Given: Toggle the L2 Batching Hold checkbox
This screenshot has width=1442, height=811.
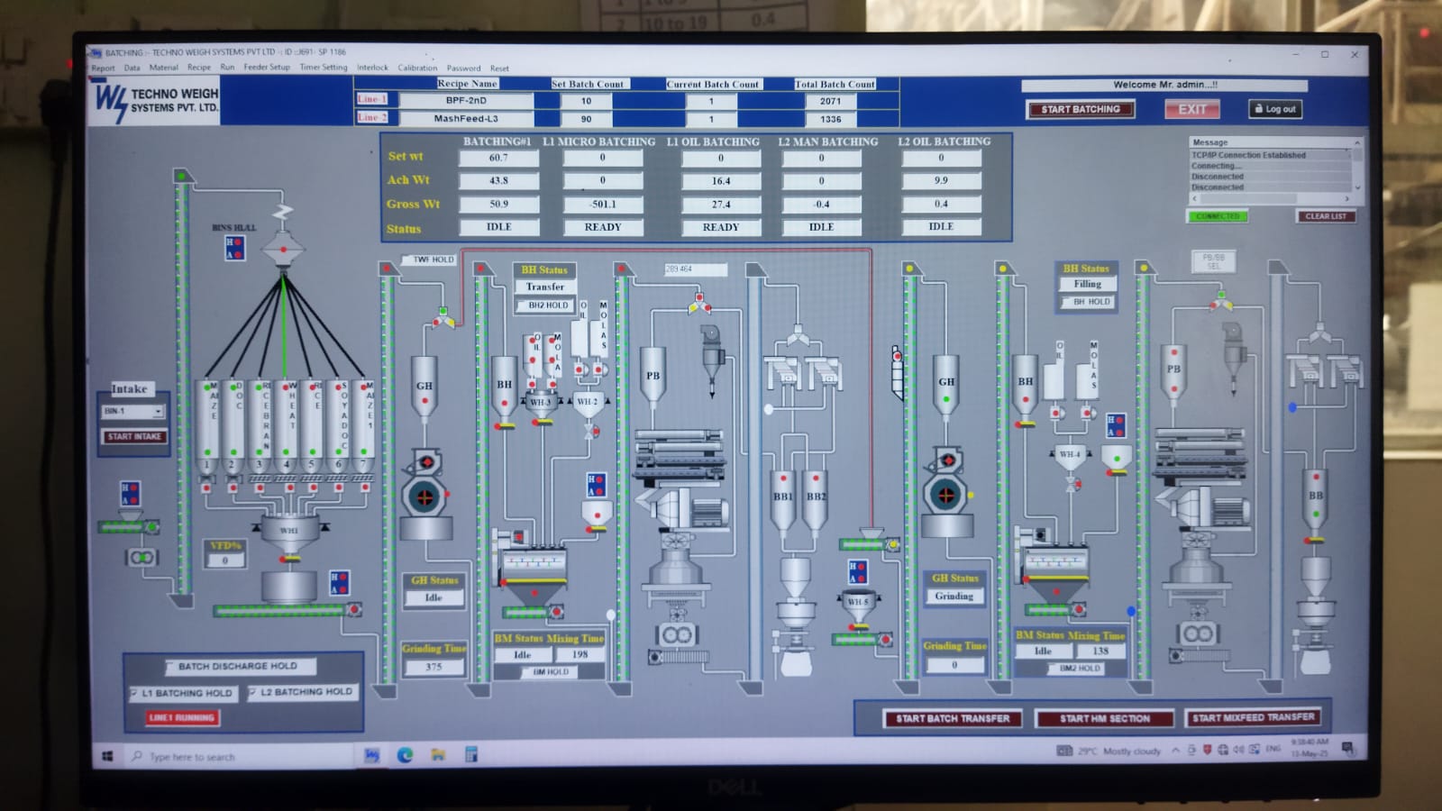Looking at the screenshot, I should tap(251, 692).
